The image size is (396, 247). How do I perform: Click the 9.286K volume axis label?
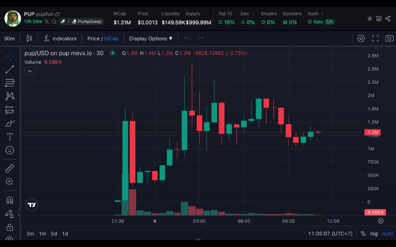tap(375, 212)
